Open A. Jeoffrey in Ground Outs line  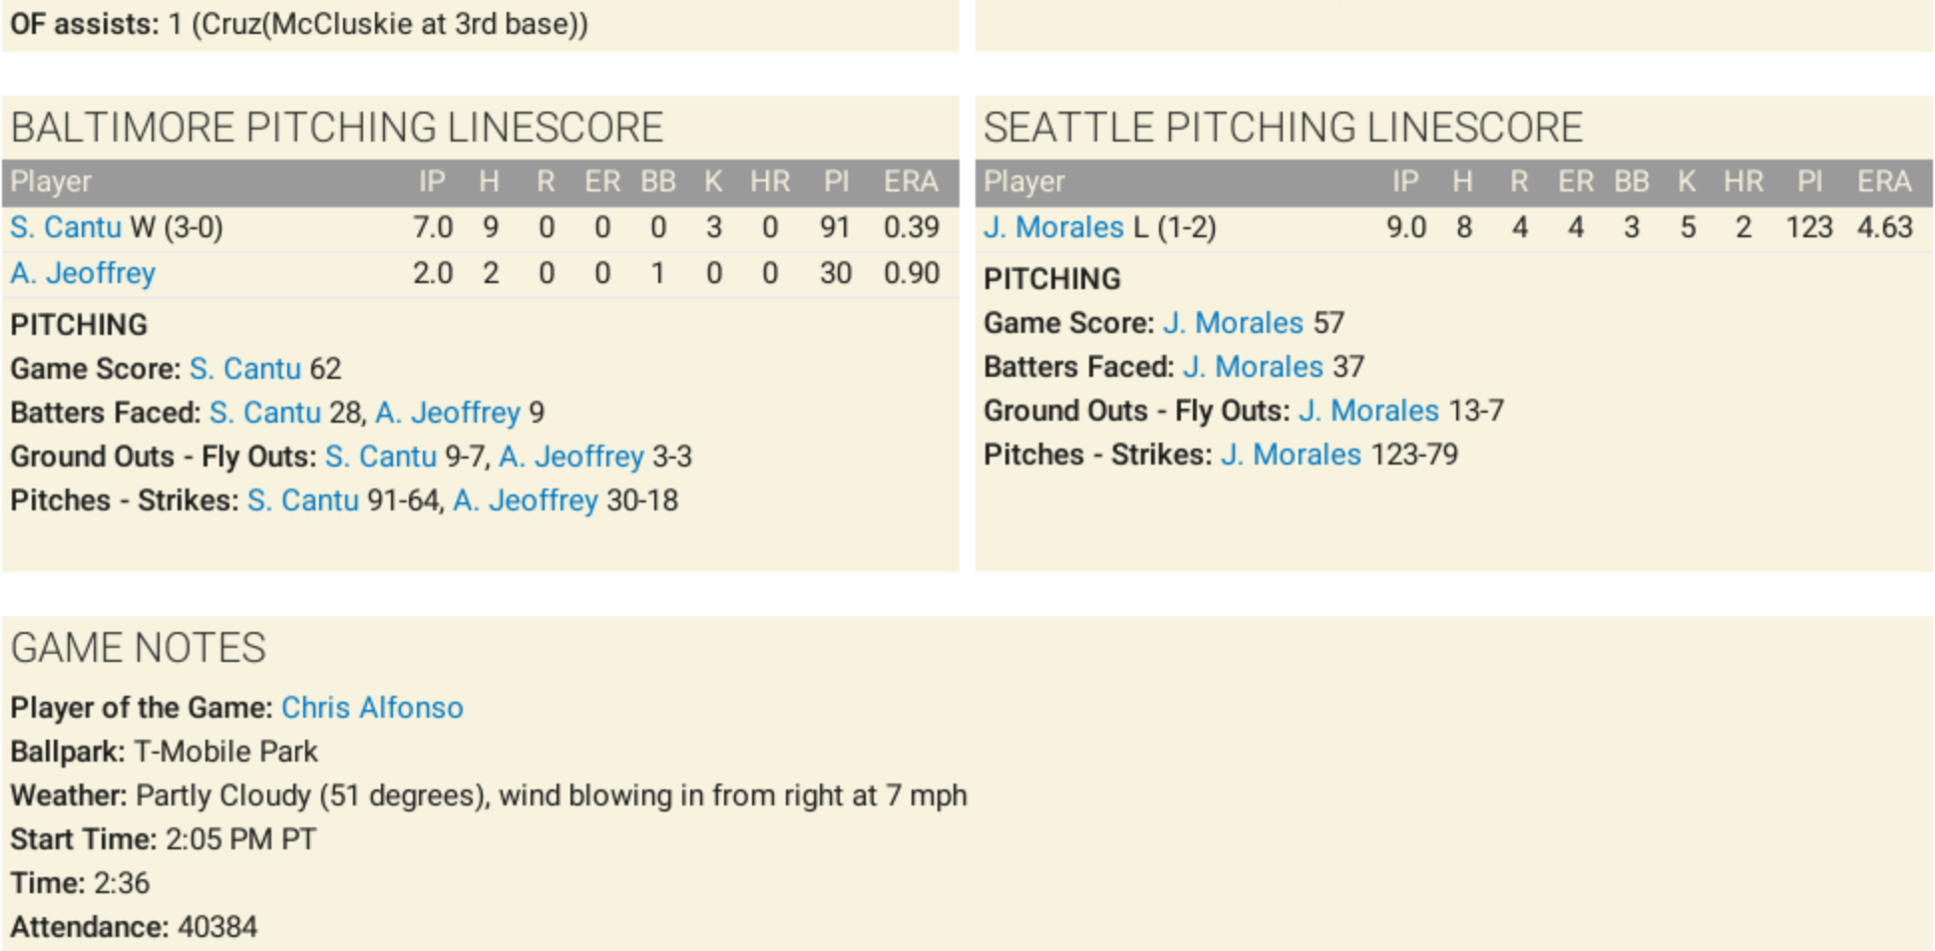pyautogui.click(x=572, y=457)
